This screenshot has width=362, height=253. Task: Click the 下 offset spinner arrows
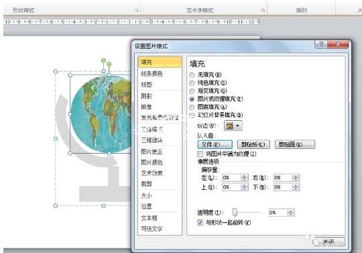pyautogui.click(x=296, y=187)
